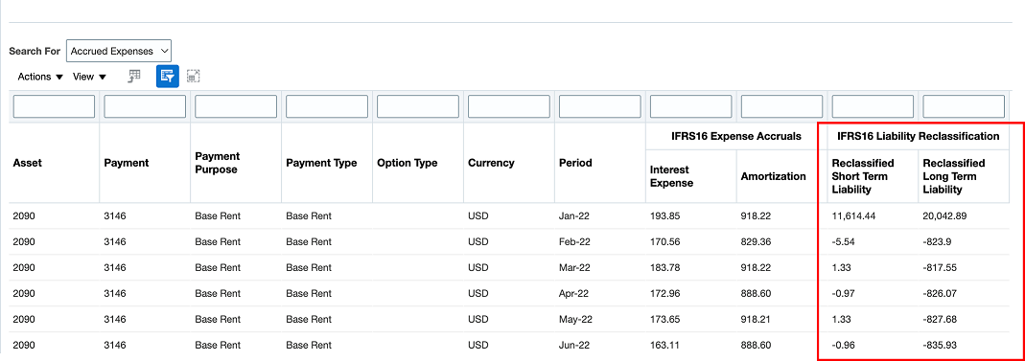Select the Jun-22 row long term value -835.93
Image resolution: width=1025 pixels, height=361 pixels.
pyautogui.click(x=943, y=346)
